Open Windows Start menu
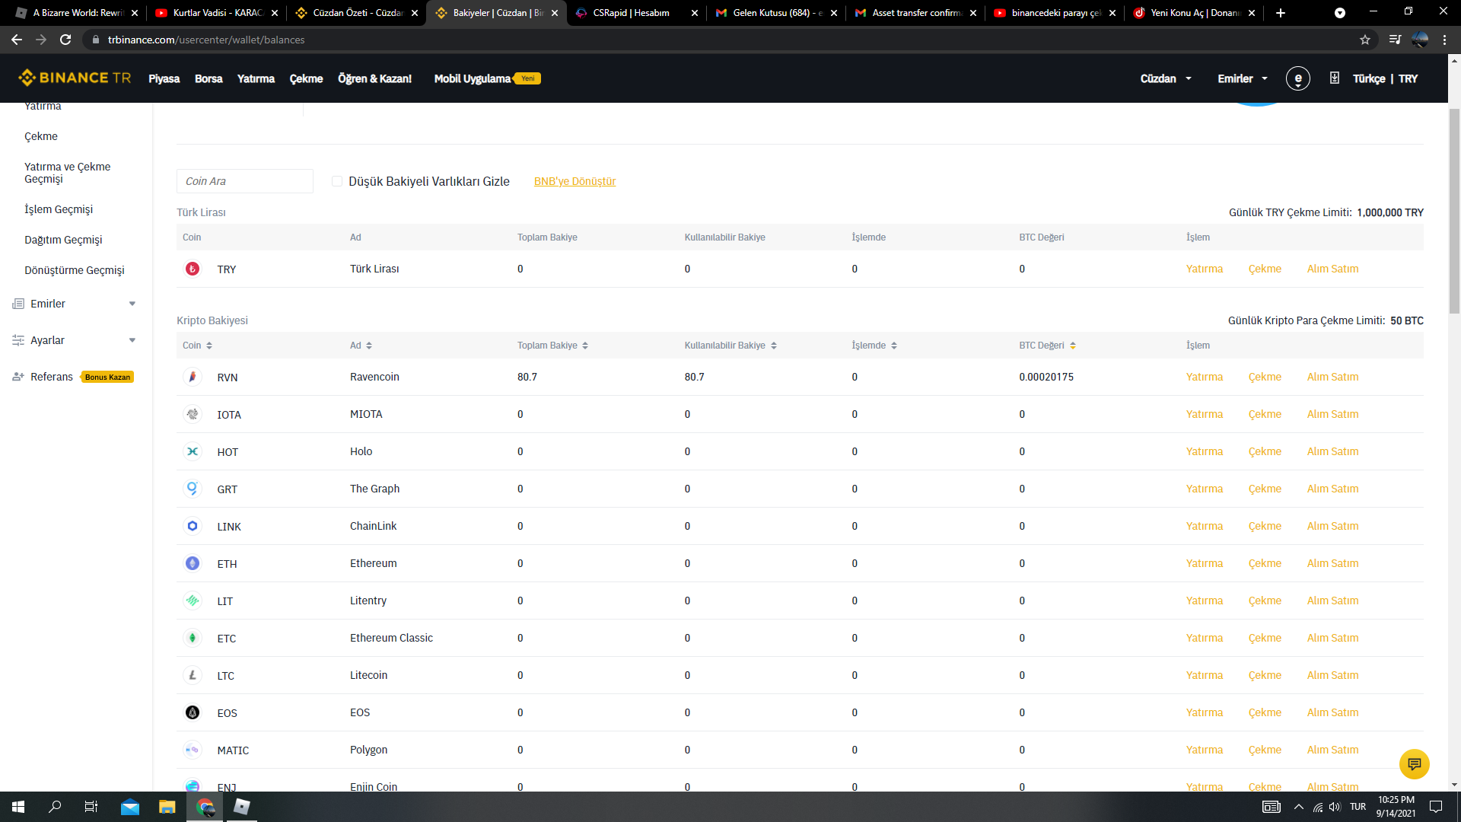This screenshot has width=1461, height=822. (18, 807)
